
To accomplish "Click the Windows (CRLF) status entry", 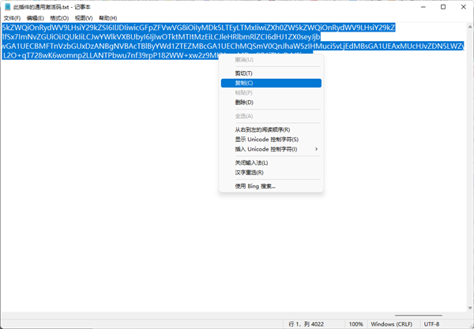I will point(392,324).
